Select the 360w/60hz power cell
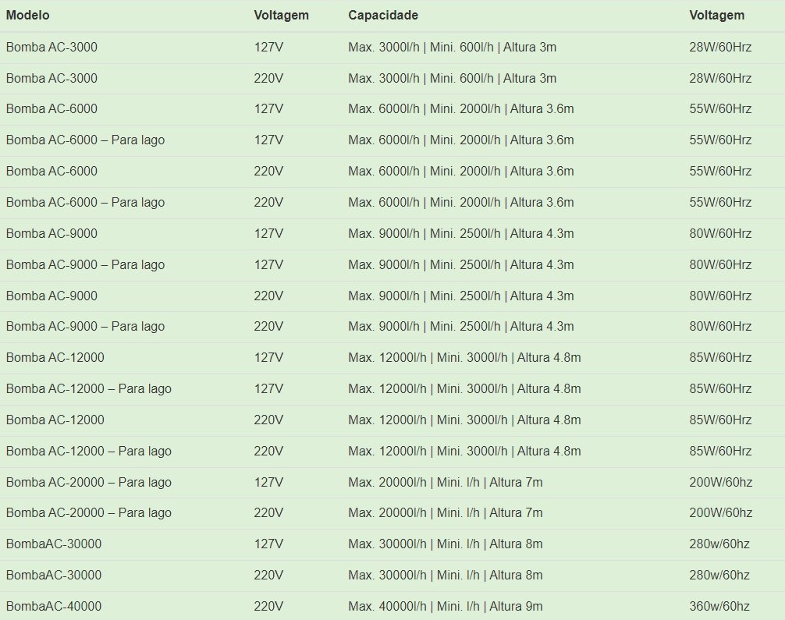 (719, 606)
